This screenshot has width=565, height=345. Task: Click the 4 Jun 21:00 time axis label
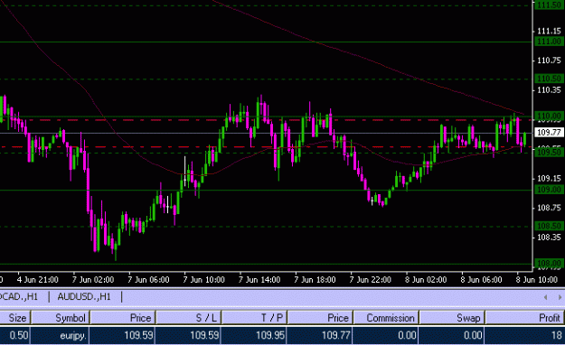(x=37, y=279)
